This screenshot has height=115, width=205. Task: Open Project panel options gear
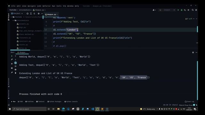[38, 13]
